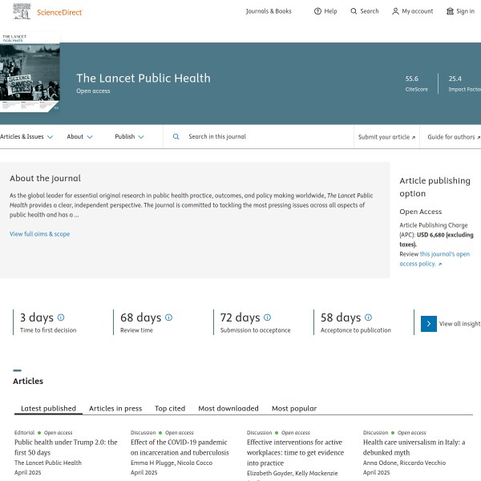Screen dimensions: 481x481
Task: Expand the Articles & Issues dropdown
Action: click(x=26, y=137)
